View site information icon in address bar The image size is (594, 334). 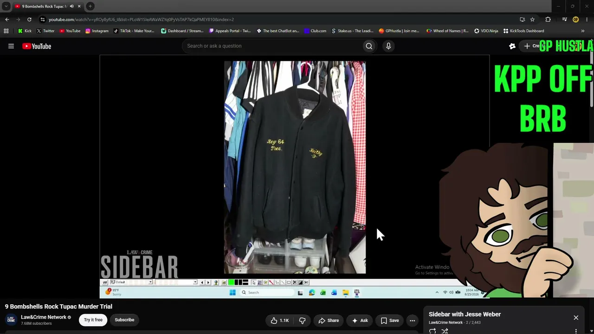pos(43,19)
